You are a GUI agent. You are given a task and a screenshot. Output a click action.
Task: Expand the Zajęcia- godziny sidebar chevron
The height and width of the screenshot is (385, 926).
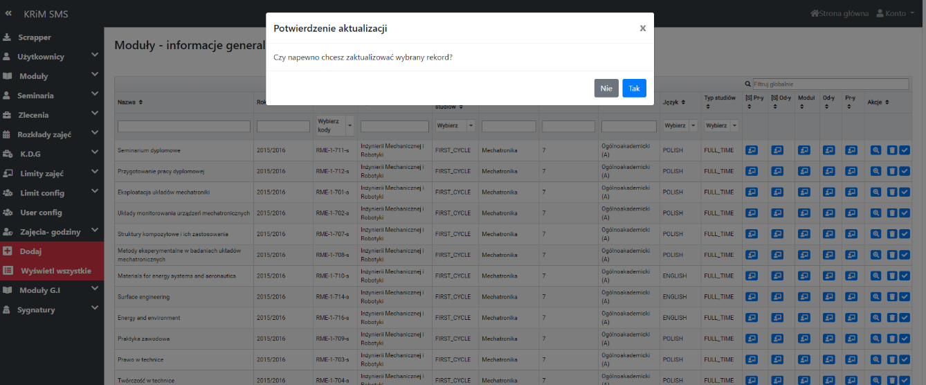[x=95, y=231]
